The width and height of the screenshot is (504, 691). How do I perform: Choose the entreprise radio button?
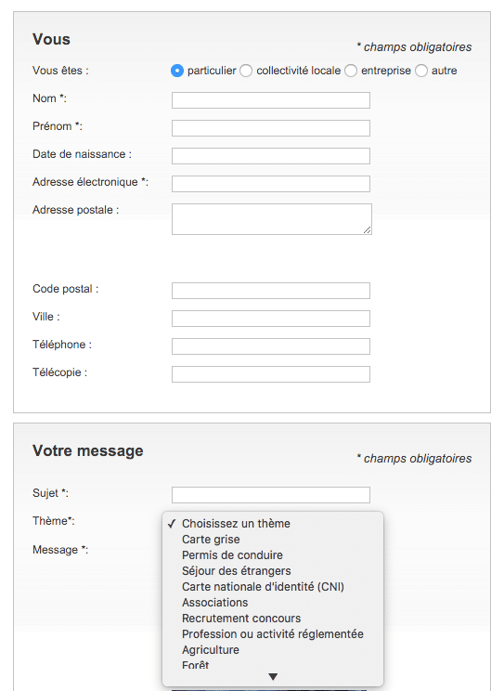[x=351, y=71]
